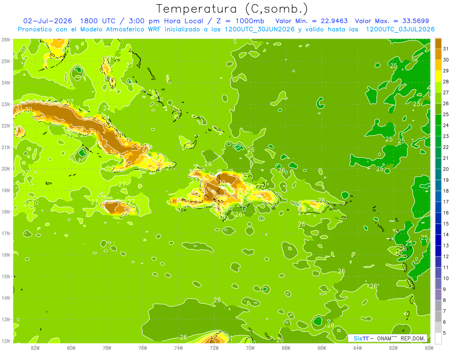Click the 66W longitude axis label
This screenshot has width=456, height=353.
coord(322,348)
